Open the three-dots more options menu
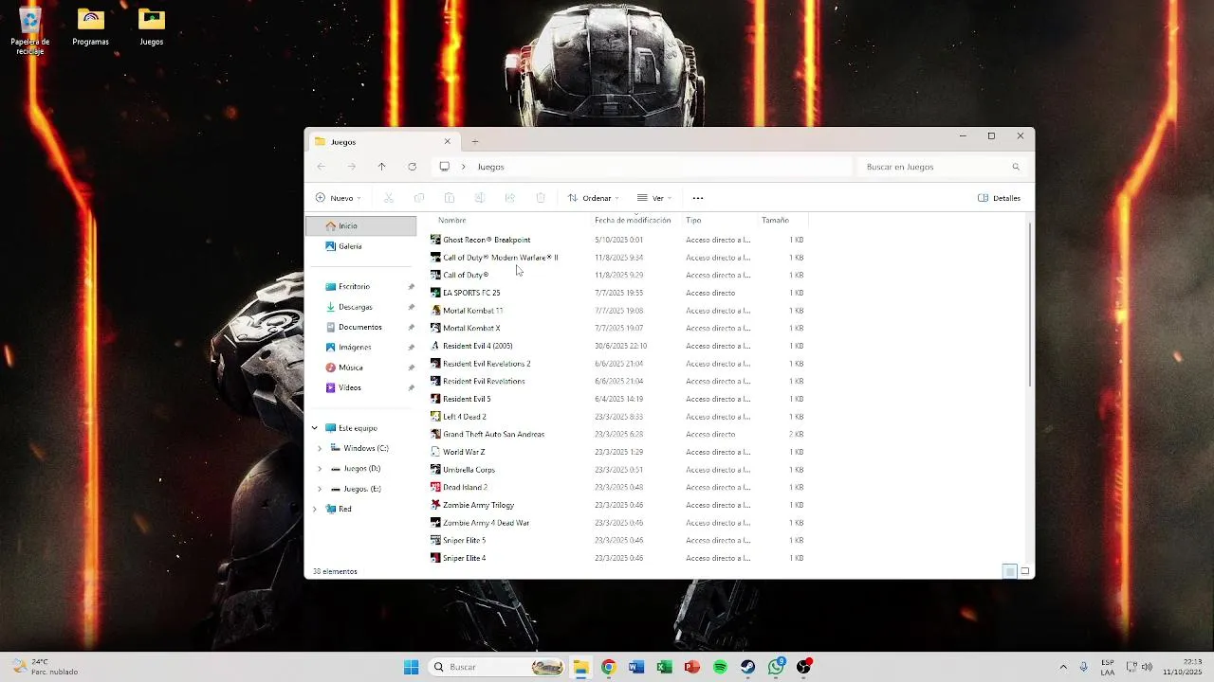 point(698,198)
